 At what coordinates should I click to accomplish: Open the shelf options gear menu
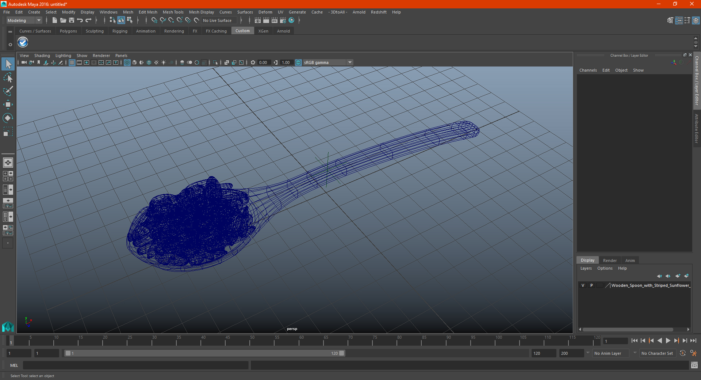coord(10,45)
